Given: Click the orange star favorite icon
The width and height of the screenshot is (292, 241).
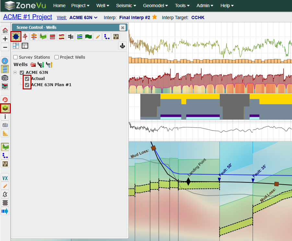Looking at the screenshot, I should [155, 17].
